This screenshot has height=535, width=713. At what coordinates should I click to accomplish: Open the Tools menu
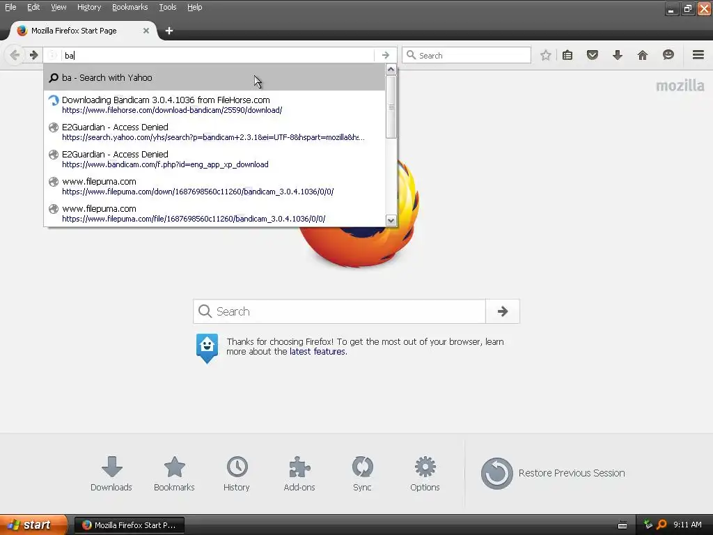pyautogui.click(x=167, y=7)
